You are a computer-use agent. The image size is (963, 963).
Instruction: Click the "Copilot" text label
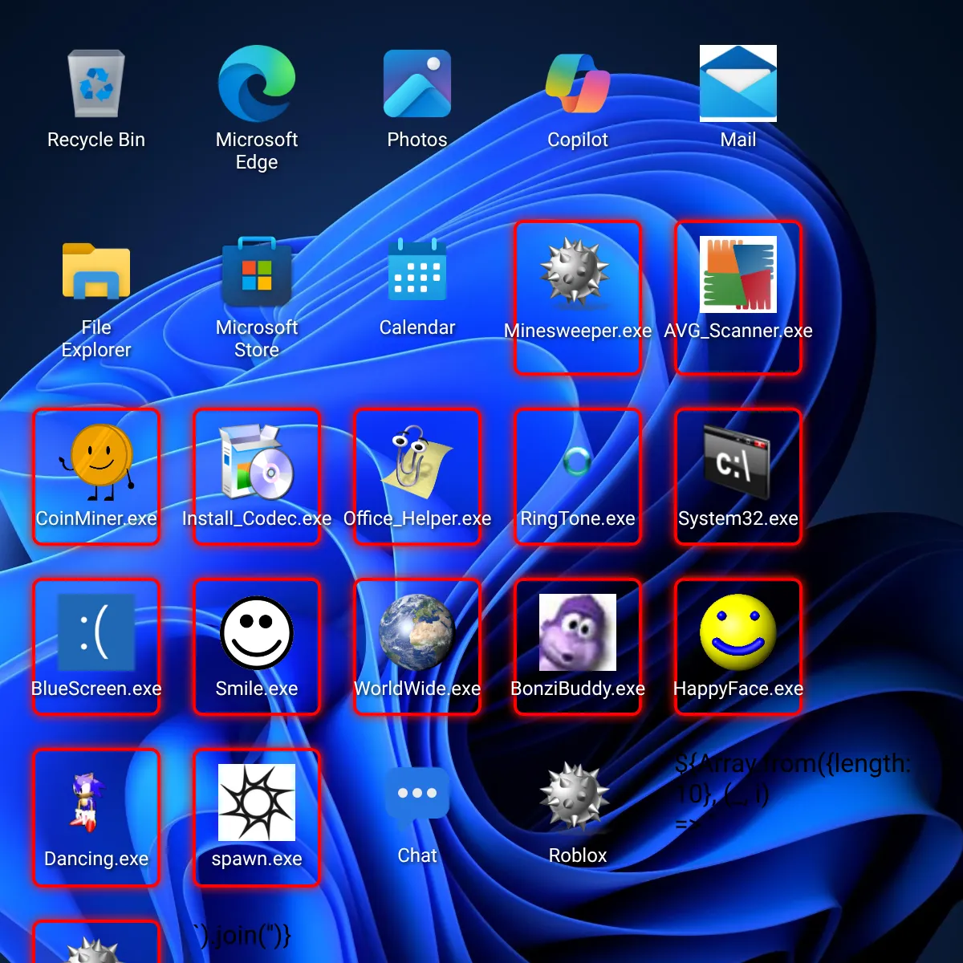578,140
